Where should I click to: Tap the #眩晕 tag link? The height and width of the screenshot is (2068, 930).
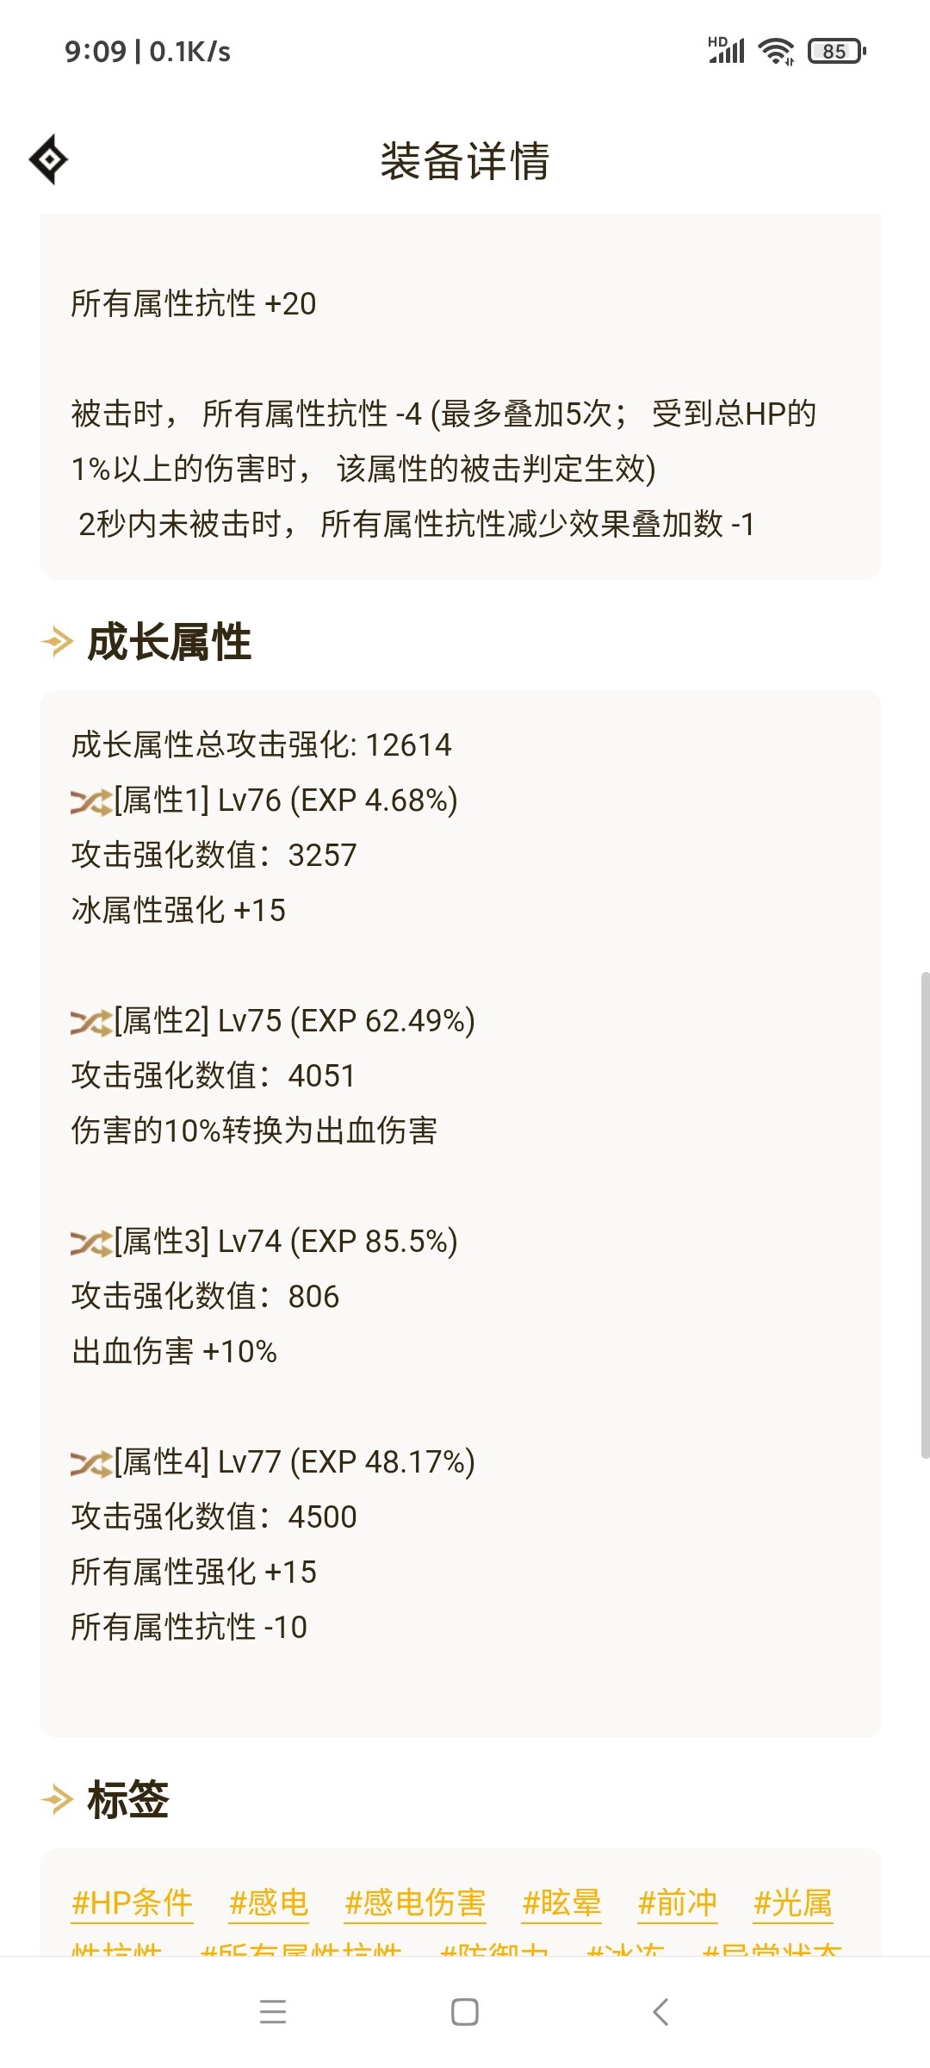[561, 1903]
